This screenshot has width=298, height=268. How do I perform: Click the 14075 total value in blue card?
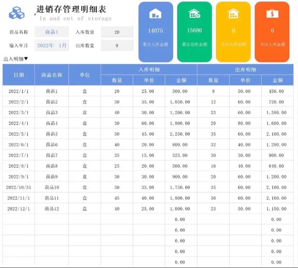[155, 31]
